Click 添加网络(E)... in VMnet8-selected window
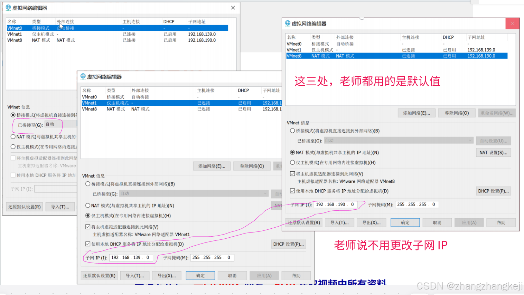Image resolution: width=524 pixels, height=295 pixels. tap(417, 113)
